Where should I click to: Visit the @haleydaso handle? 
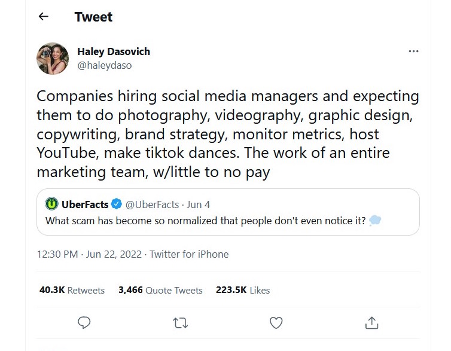tap(105, 66)
